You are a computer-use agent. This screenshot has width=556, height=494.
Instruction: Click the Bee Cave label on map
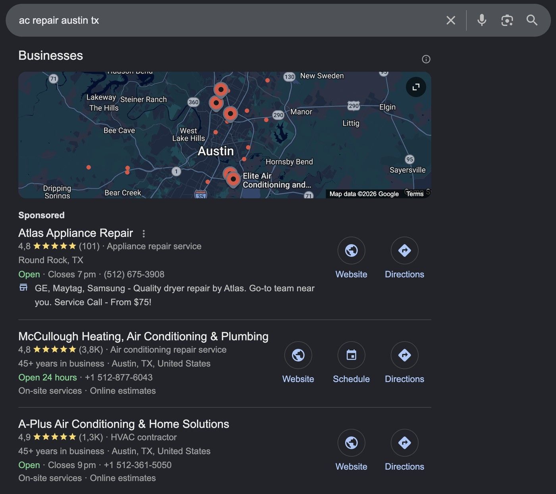click(119, 131)
